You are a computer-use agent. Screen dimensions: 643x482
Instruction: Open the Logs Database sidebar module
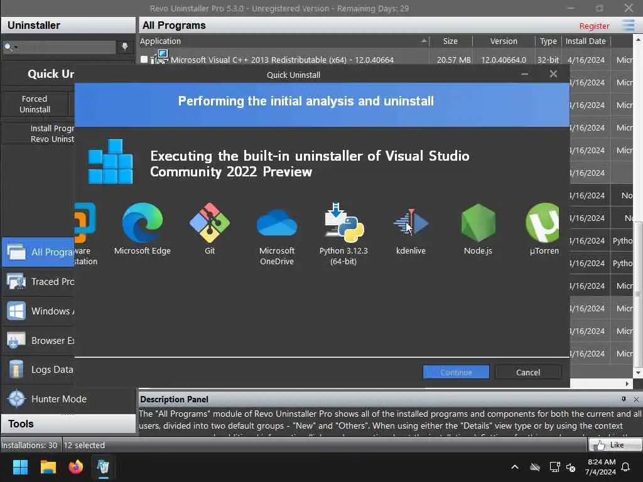coord(38,370)
